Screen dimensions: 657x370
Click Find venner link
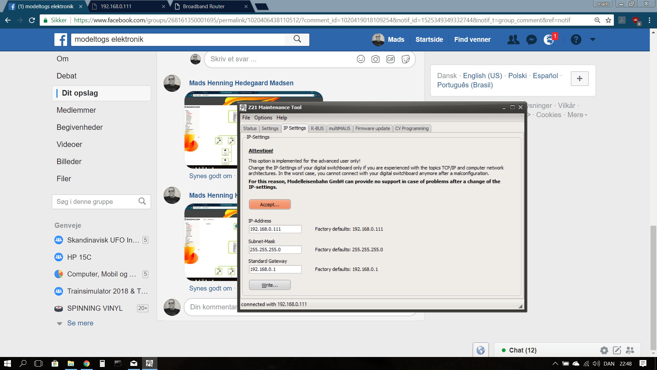click(x=472, y=39)
